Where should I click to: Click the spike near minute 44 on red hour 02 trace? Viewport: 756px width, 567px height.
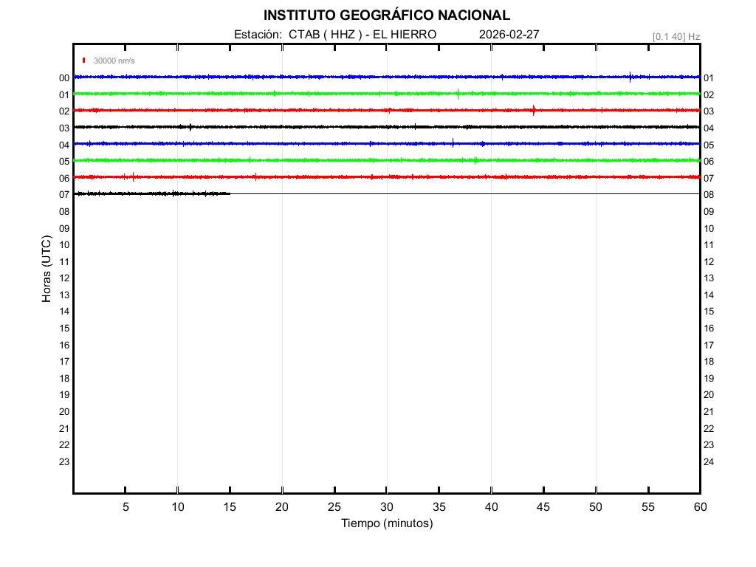coord(534,110)
